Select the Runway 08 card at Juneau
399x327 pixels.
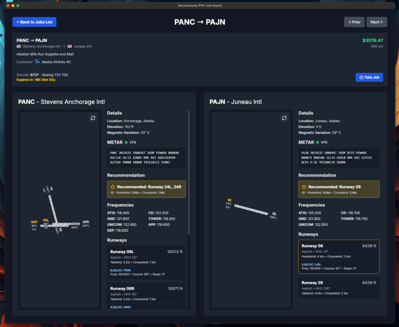pyautogui.click(x=339, y=257)
